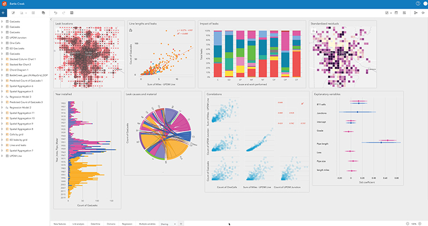Click the Add data plus button
This screenshot has height=226, width=428.
pos(3,13)
